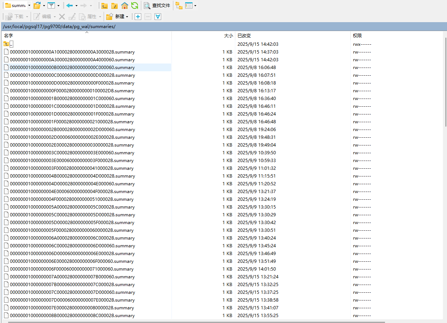Select file 00000001000000004D000028000000004E000060.summary

pos(72,184)
